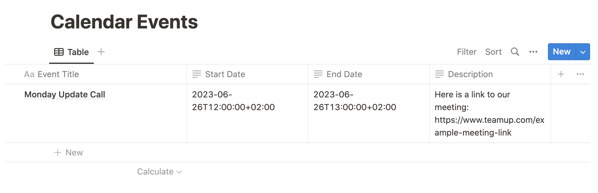This screenshot has height=193, width=598.
Task: Click the blue New button
Action: (562, 52)
